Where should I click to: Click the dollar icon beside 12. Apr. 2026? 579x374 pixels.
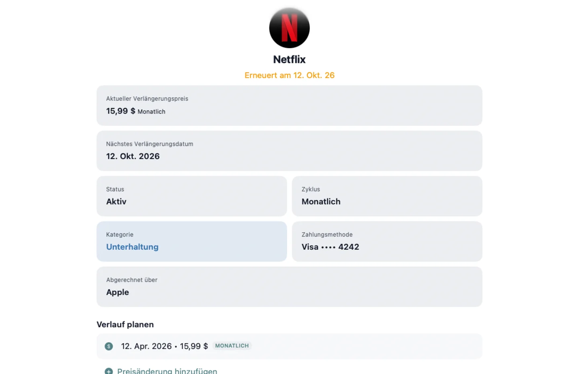(109, 346)
